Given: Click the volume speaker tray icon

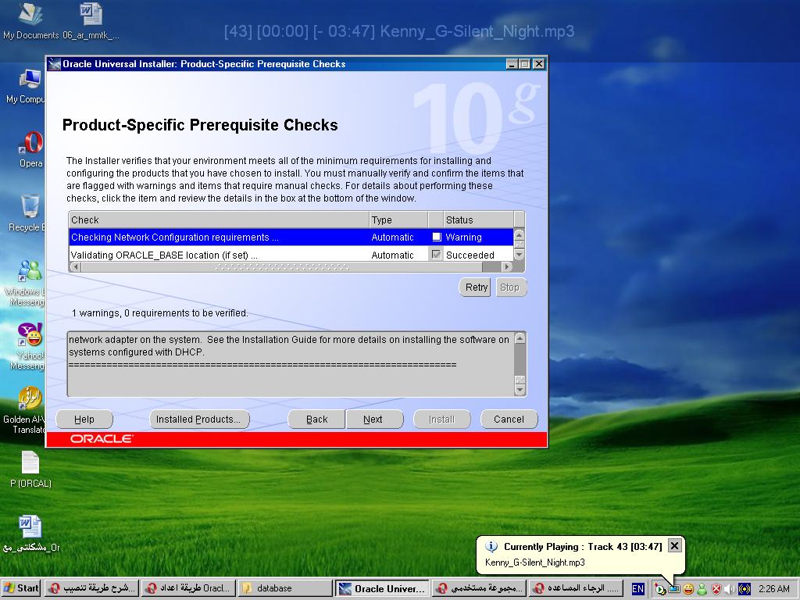Looking at the screenshot, I should 730,589.
